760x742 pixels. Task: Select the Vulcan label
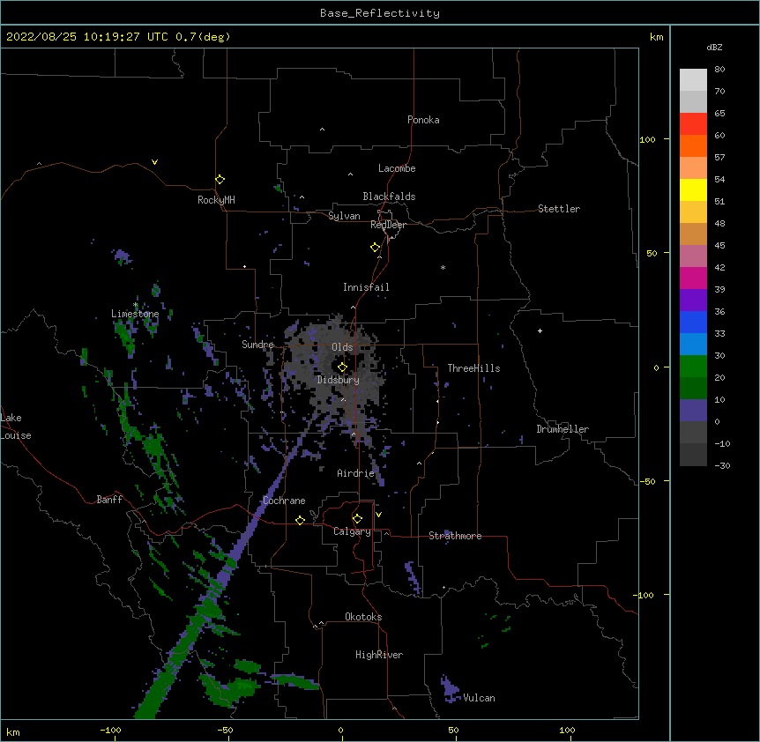pyautogui.click(x=479, y=698)
